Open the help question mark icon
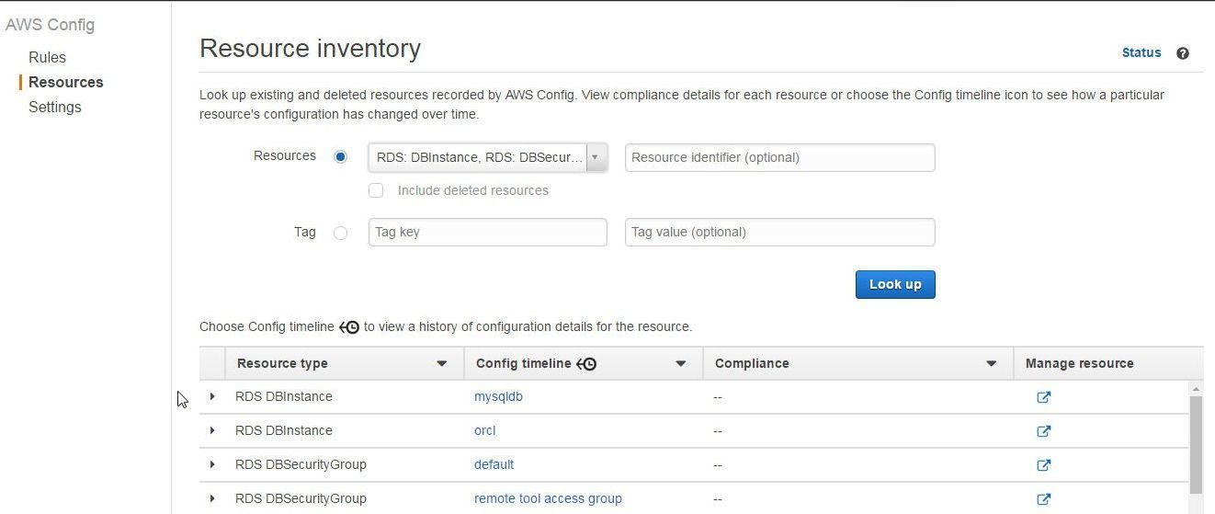The image size is (1215, 514). pos(1183,53)
